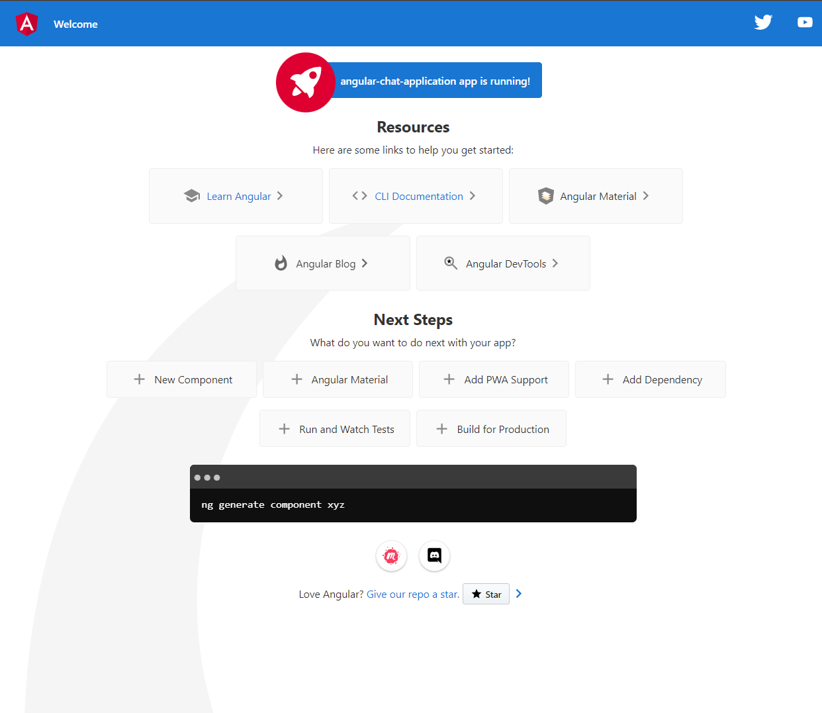Click the Star button
Image resolution: width=822 pixels, height=713 pixels.
486,594
